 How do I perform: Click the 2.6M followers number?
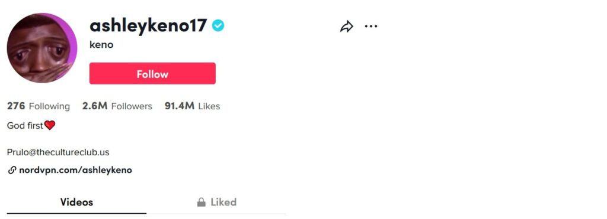[95, 106]
